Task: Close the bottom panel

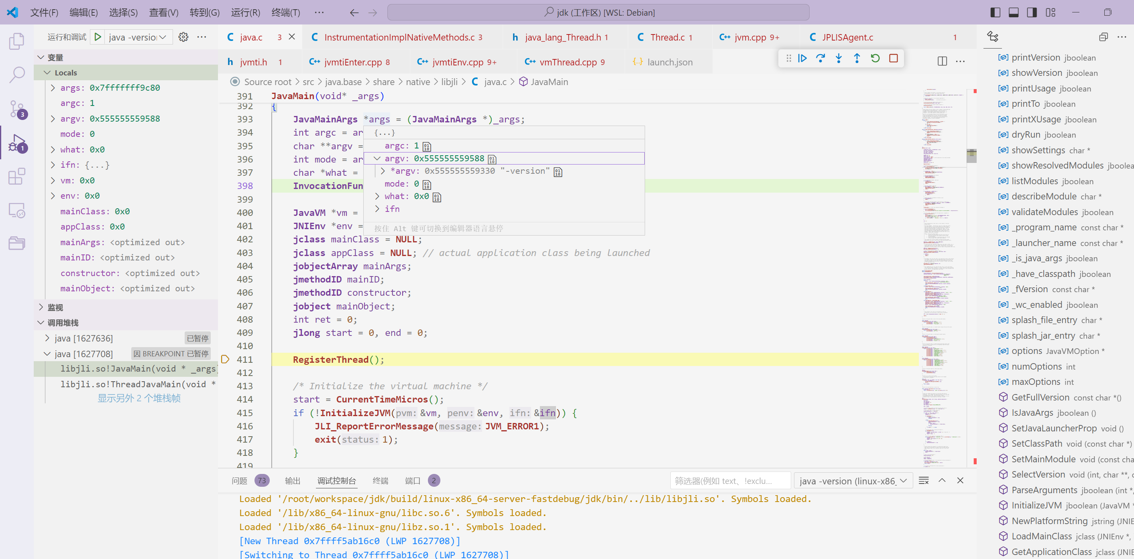Action: tap(960, 480)
